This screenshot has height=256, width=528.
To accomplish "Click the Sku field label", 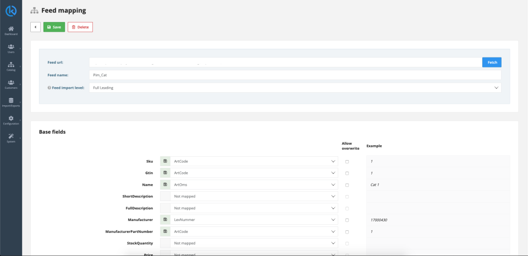I will pos(150,161).
